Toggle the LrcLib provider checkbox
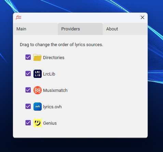Viewport: 163px width, 152px height. pyautogui.click(x=28, y=73)
